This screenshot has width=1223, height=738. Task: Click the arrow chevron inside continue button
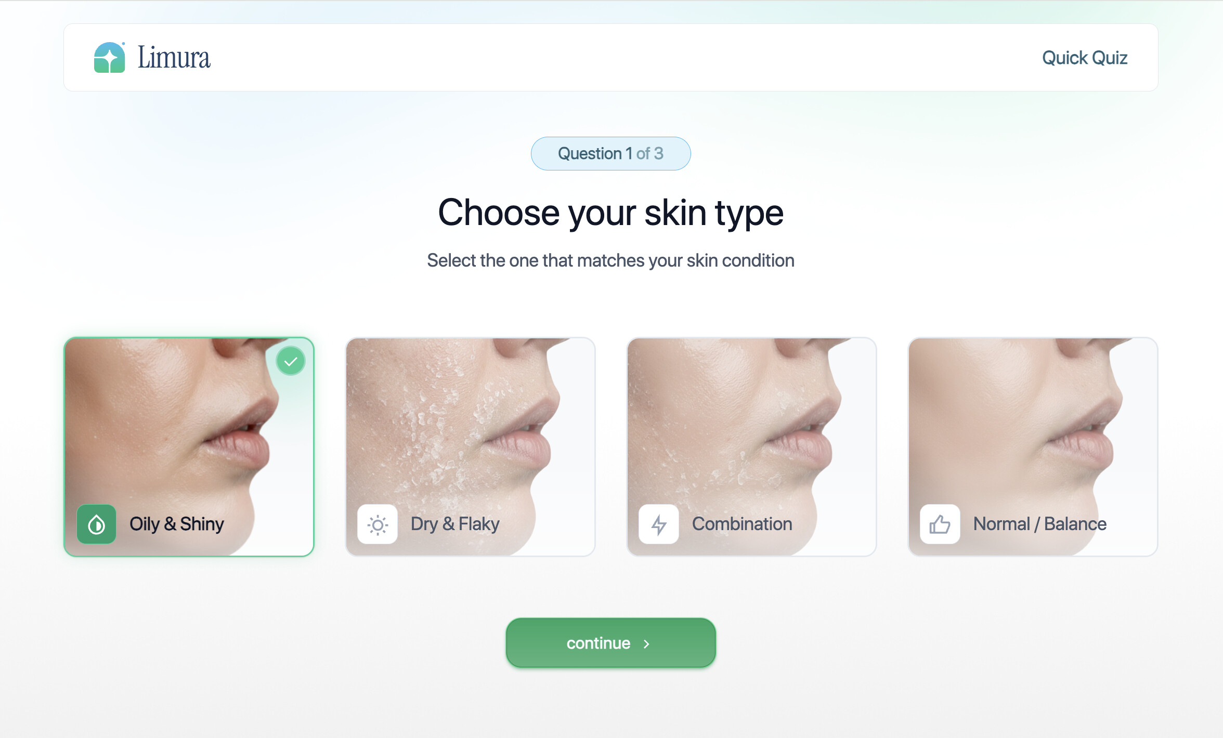click(x=646, y=644)
